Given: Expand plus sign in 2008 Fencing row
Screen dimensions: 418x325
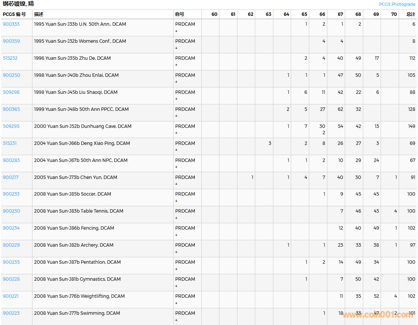Looking at the screenshot, I should click(x=176, y=235).
